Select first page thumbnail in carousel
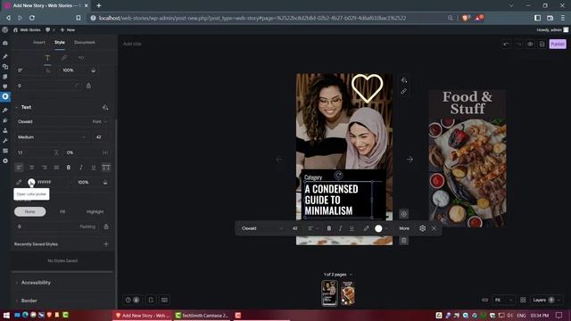Image resolution: width=571 pixels, height=321 pixels. click(329, 293)
